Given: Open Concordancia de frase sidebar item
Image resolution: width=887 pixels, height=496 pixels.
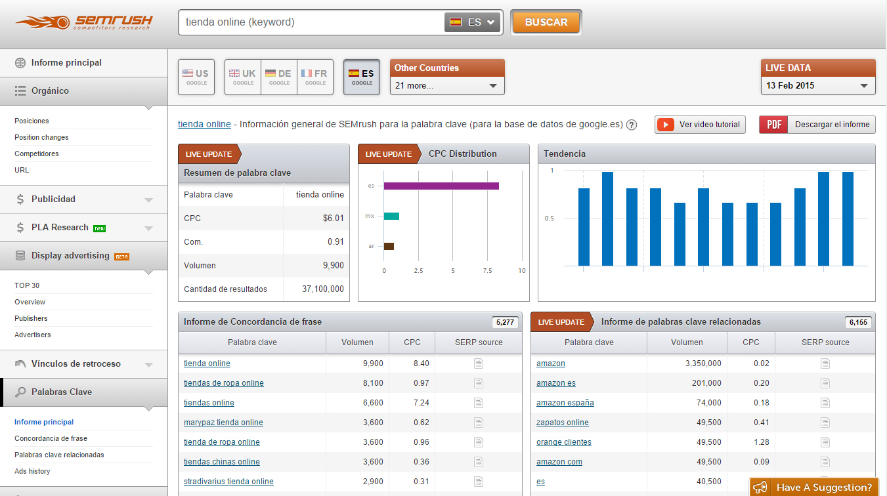Looking at the screenshot, I should pyautogui.click(x=51, y=438).
